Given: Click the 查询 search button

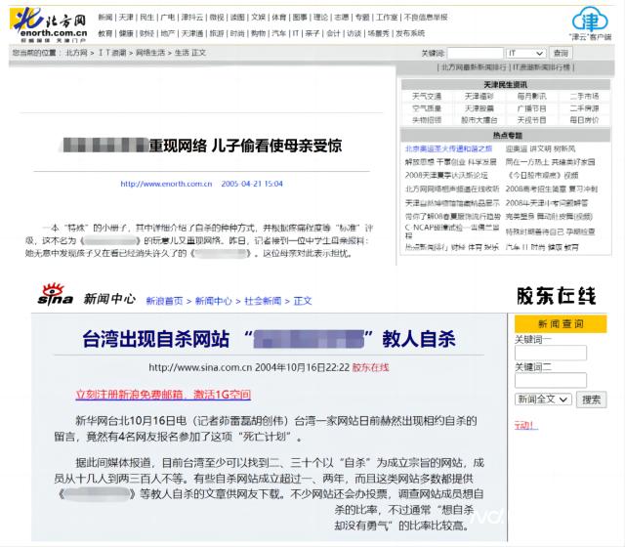Looking at the screenshot, I should (560, 52).
